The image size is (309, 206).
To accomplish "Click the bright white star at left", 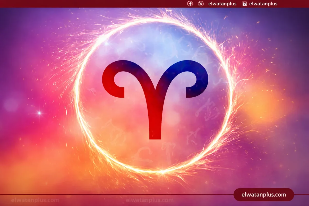I will coord(39,113).
